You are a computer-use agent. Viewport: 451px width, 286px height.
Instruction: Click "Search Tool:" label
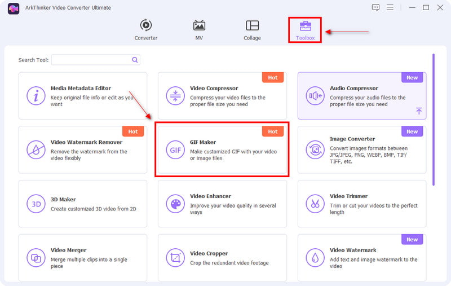click(33, 60)
